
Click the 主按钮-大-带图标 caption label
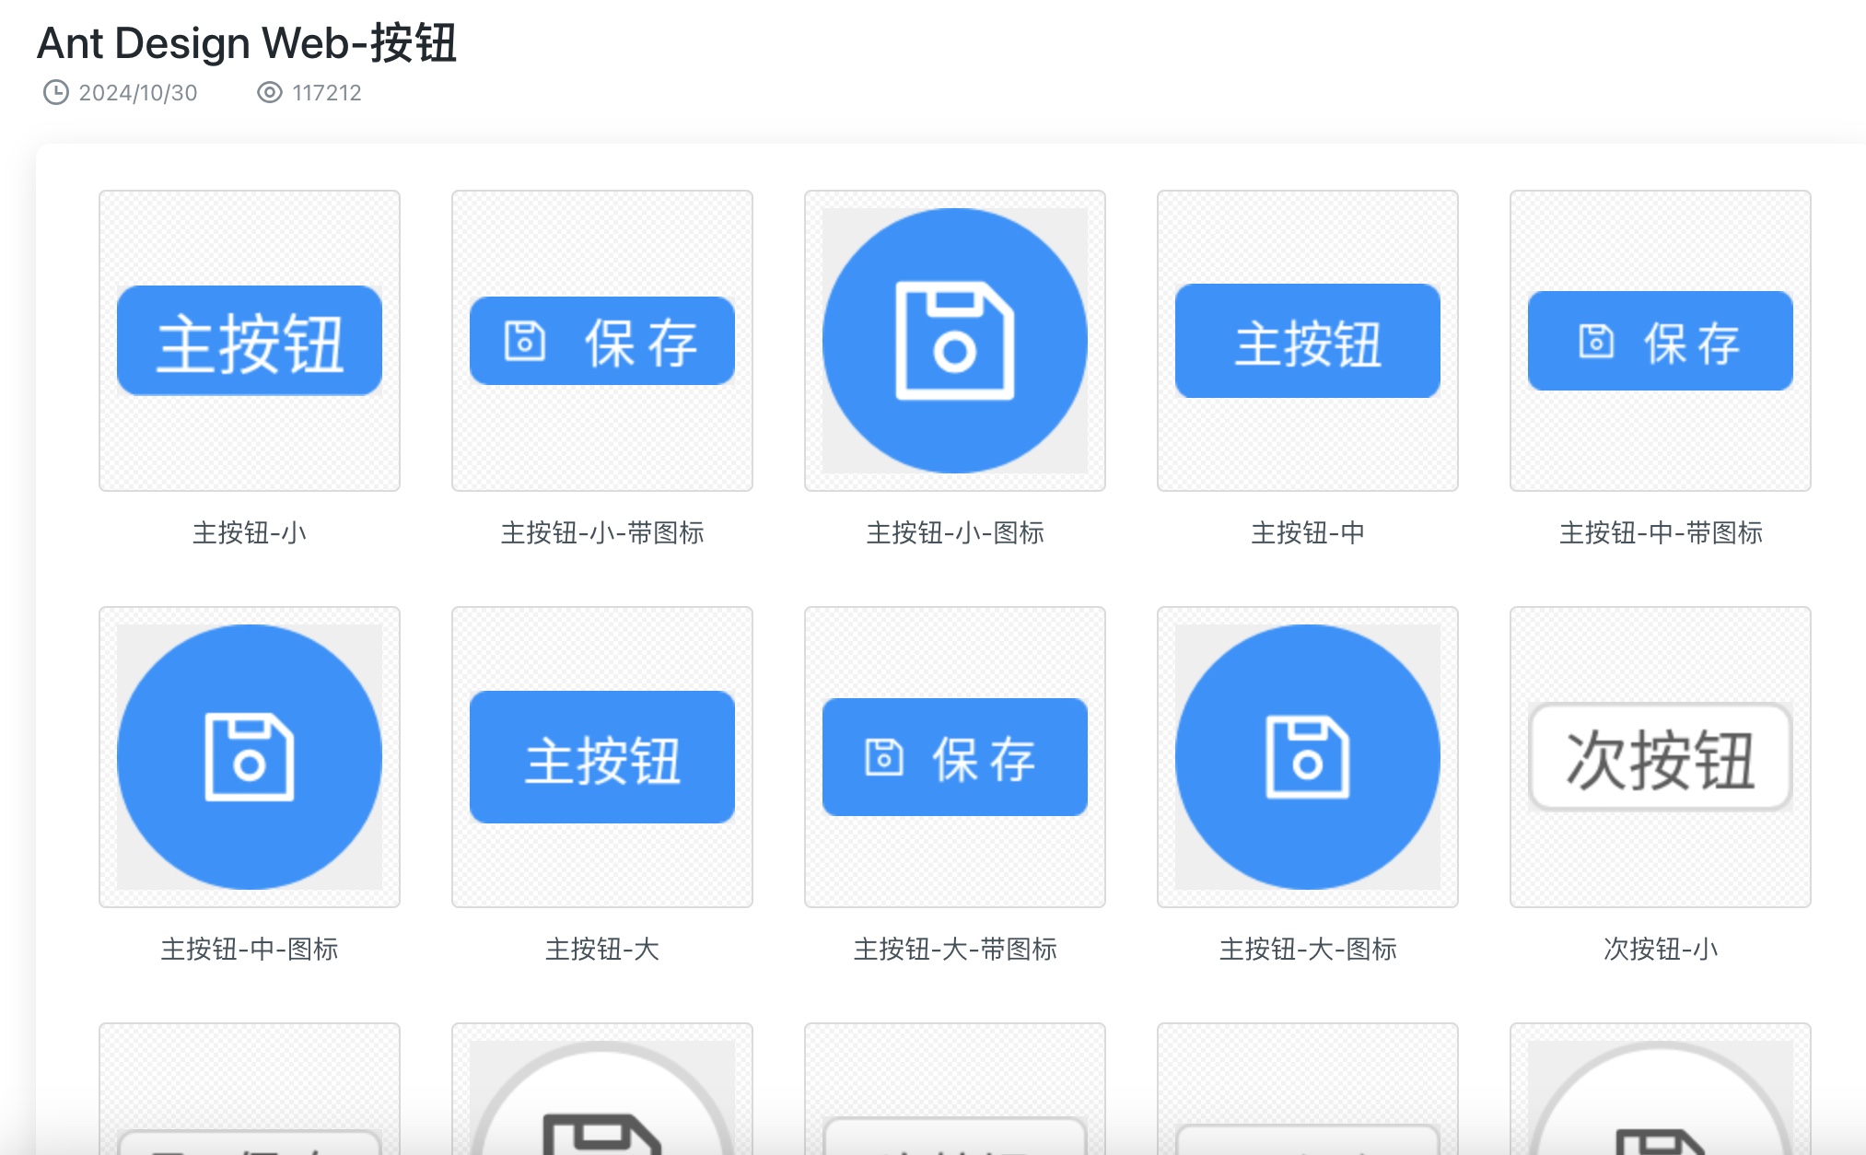(x=955, y=949)
